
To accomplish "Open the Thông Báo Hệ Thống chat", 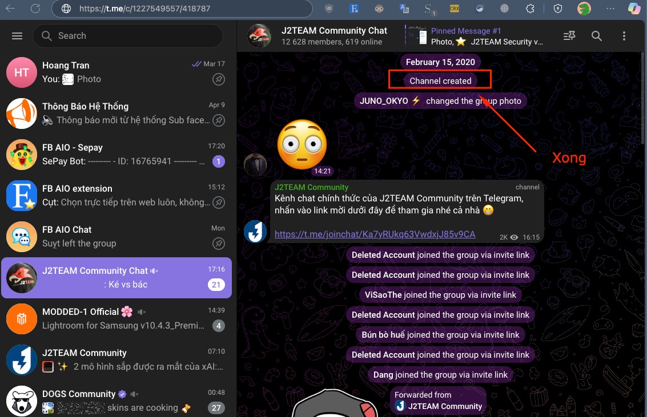I will pyautogui.click(x=116, y=114).
